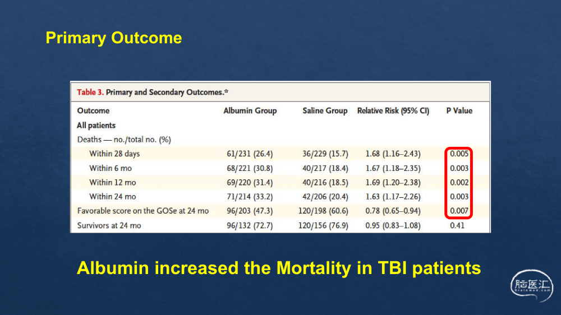Click albumin value '68/221 (30.8)'
The image size is (561, 315).
[250, 168]
